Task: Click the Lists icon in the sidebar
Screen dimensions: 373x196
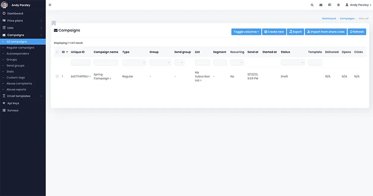Action: pyautogui.click(x=4, y=28)
